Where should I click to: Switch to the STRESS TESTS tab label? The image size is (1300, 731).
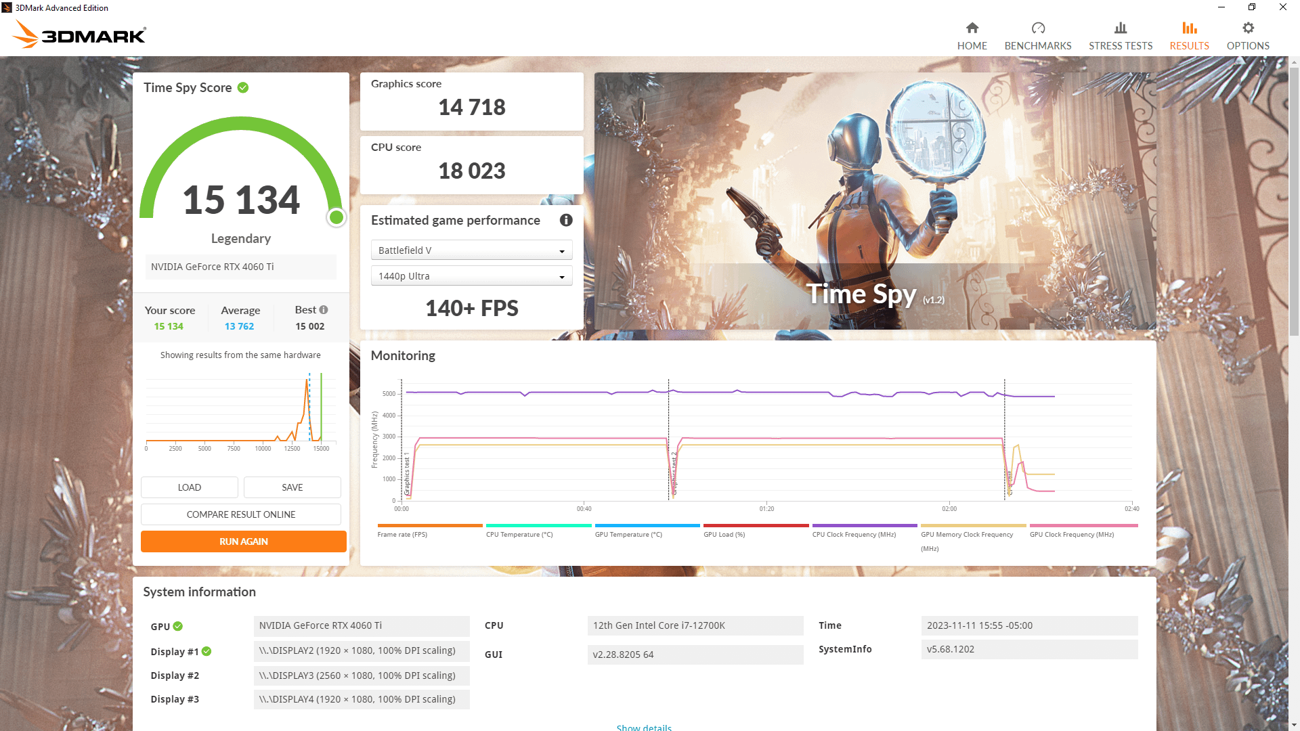coord(1121,46)
